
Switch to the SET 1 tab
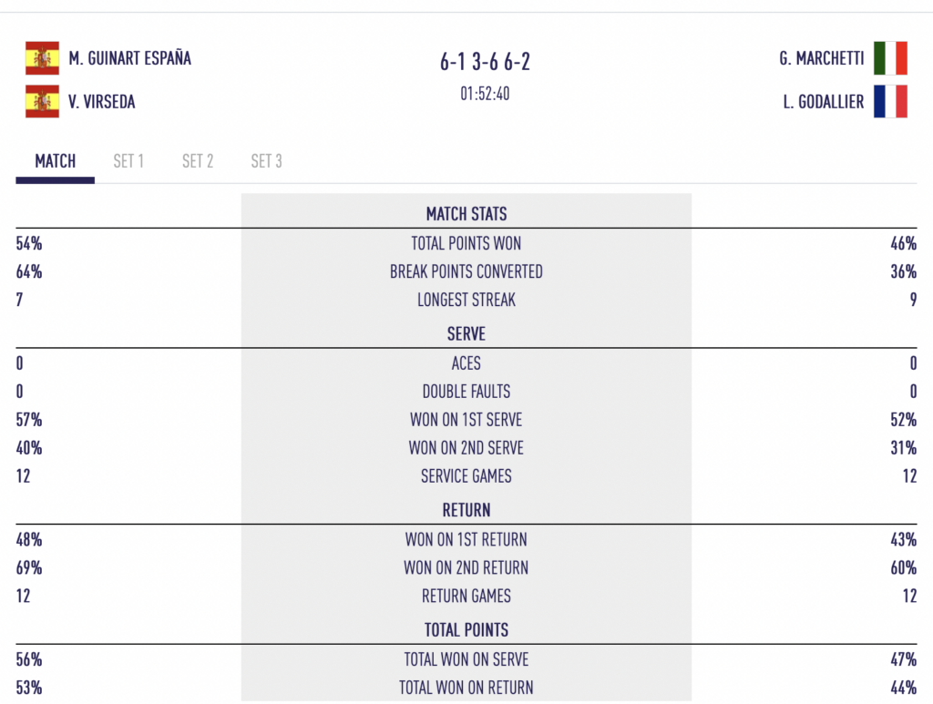pos(128,161)
